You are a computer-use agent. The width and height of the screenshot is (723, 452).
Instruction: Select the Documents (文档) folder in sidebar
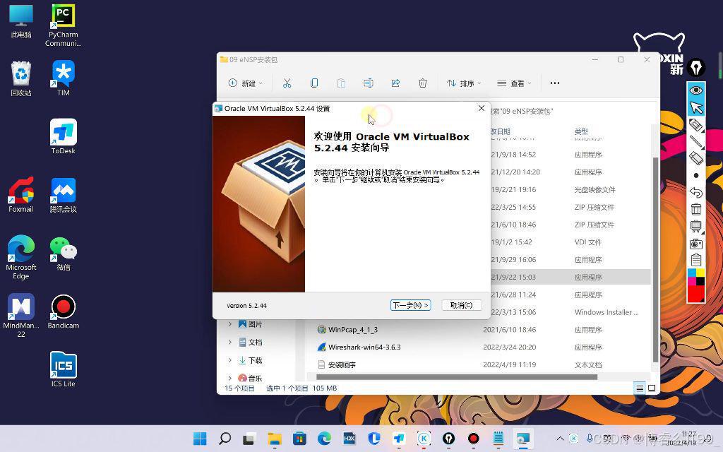coord(251,343)
